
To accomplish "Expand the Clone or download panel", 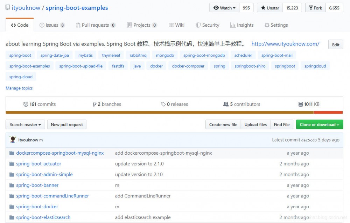I will tap(319, 124).
